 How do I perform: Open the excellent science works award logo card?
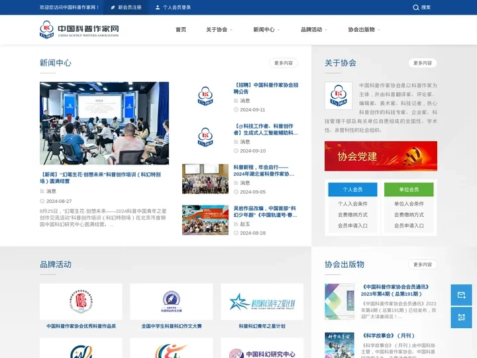click(81, 302)
